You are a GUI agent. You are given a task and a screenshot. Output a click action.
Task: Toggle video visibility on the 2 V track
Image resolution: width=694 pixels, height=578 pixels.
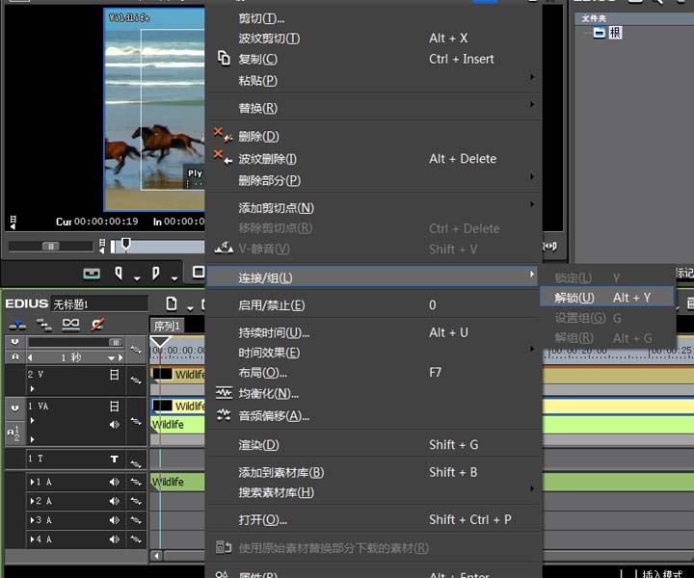[x=114, y=375]
